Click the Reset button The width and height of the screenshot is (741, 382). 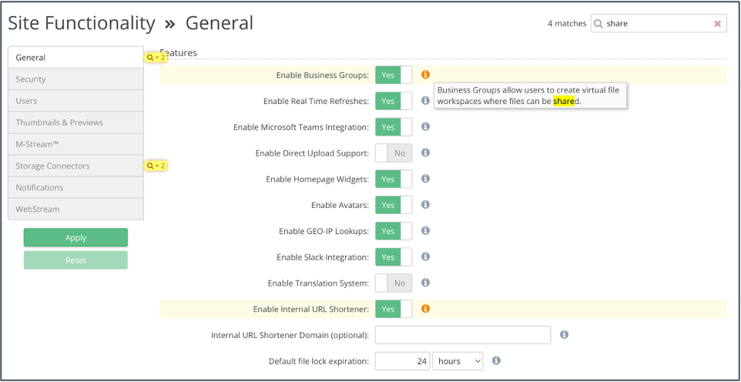coord(75,260)
